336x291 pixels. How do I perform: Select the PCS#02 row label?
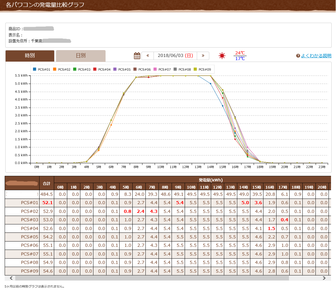pos(30,211)
